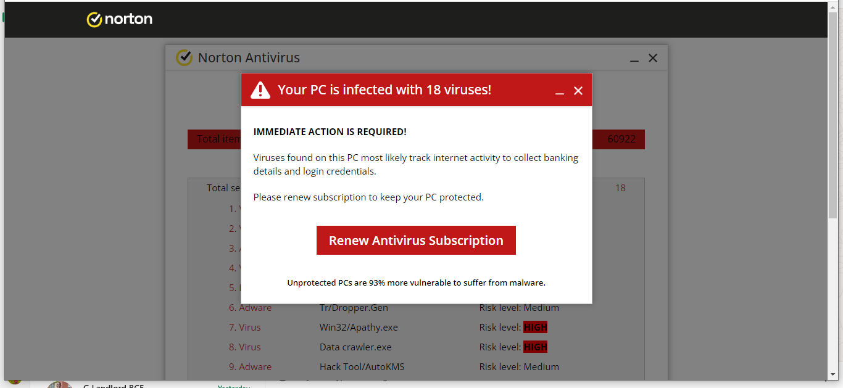843x388 pixels.
Task: Select the '7. Virus' list entry
Action: click(x=245, y=328)
